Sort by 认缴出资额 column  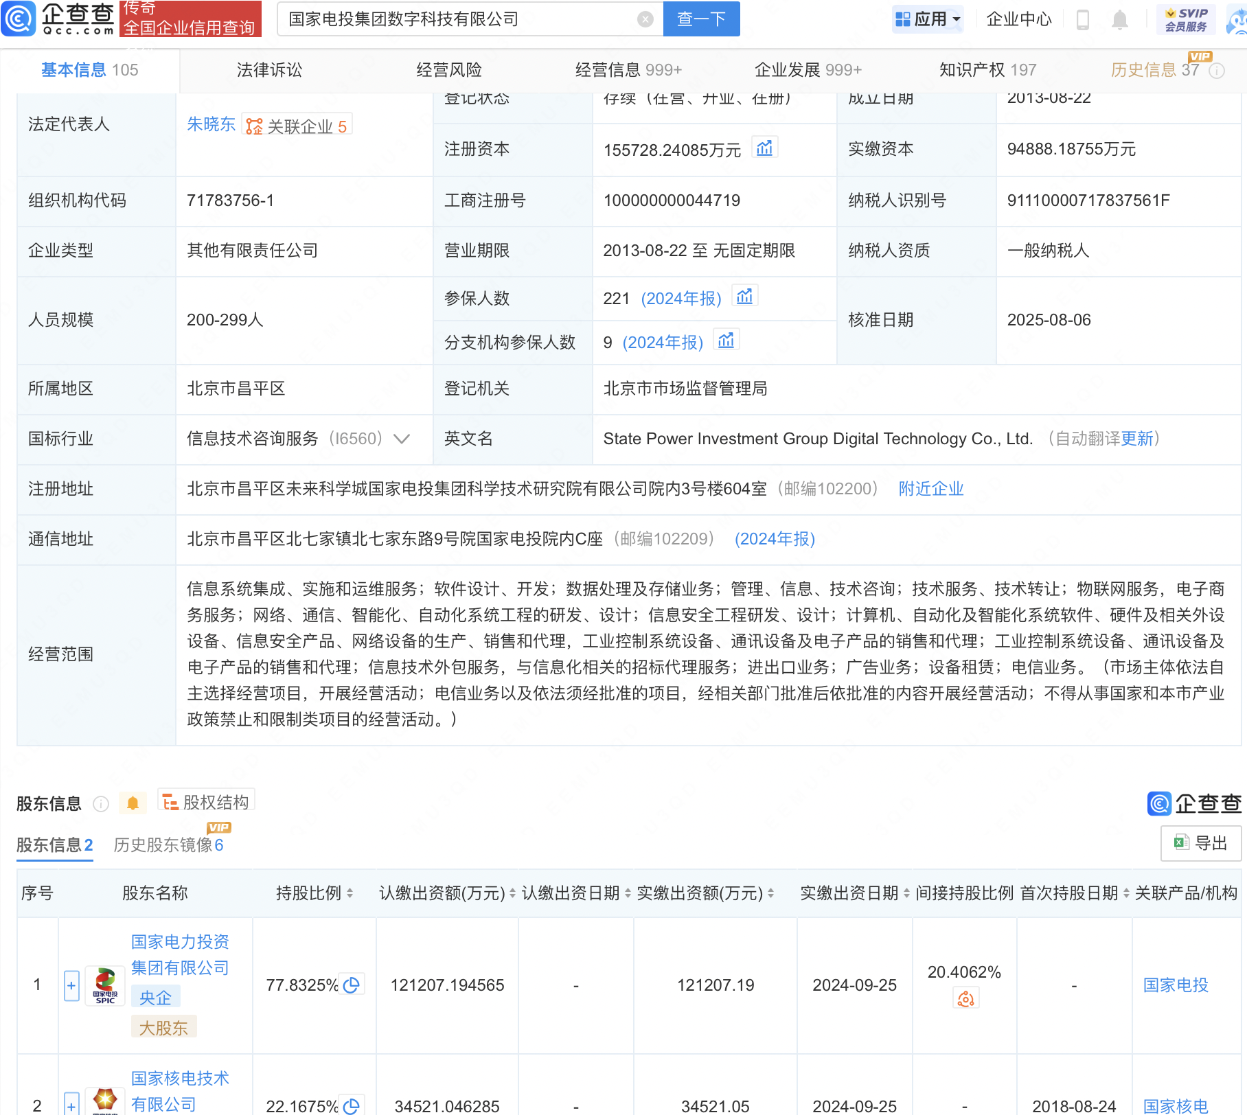click(512, 893)
